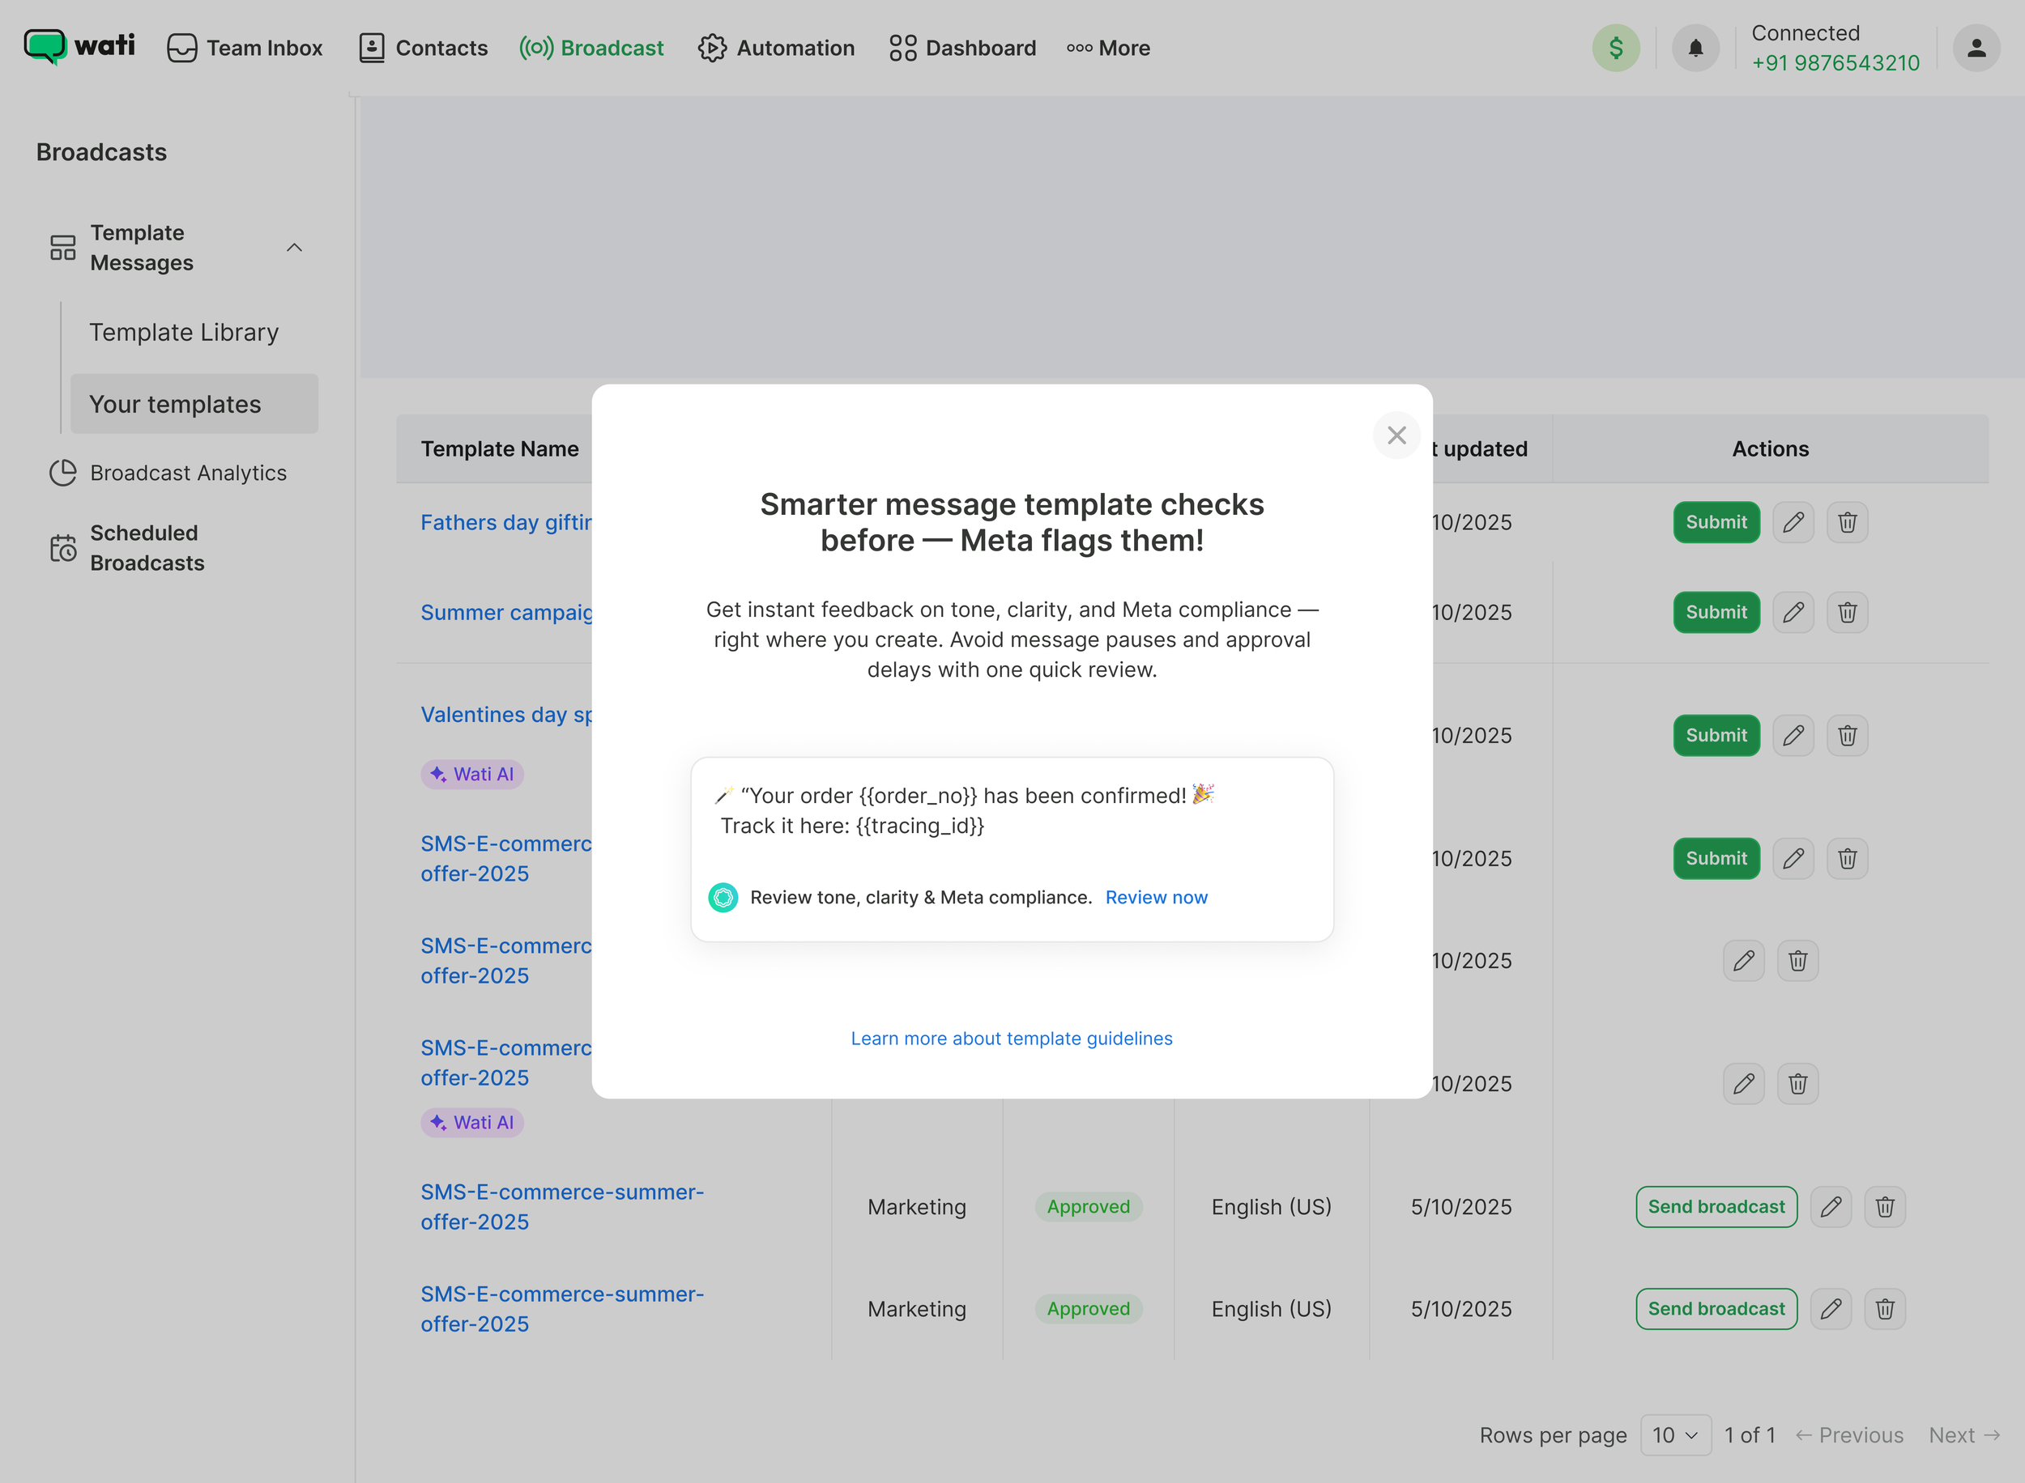Submit the Valentines day template
This screenshot has width=2025, height=1483.
[1716, 735]
